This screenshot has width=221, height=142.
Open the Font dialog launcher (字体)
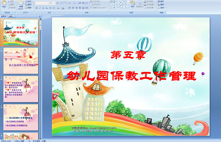coord(66,12)
